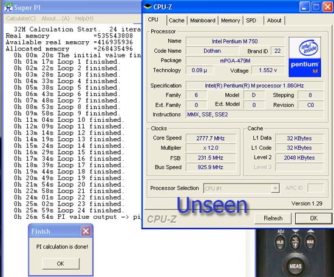Expand the Processor Selection dropdown

coord(275,188)
